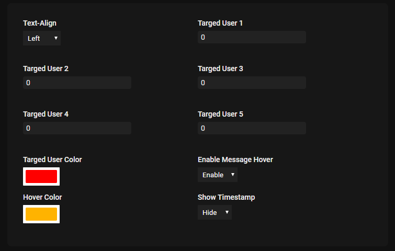Screen dimensions: 395x251
Task: Open the red Targed User Color swatch
Action: [x=41, y=176]
